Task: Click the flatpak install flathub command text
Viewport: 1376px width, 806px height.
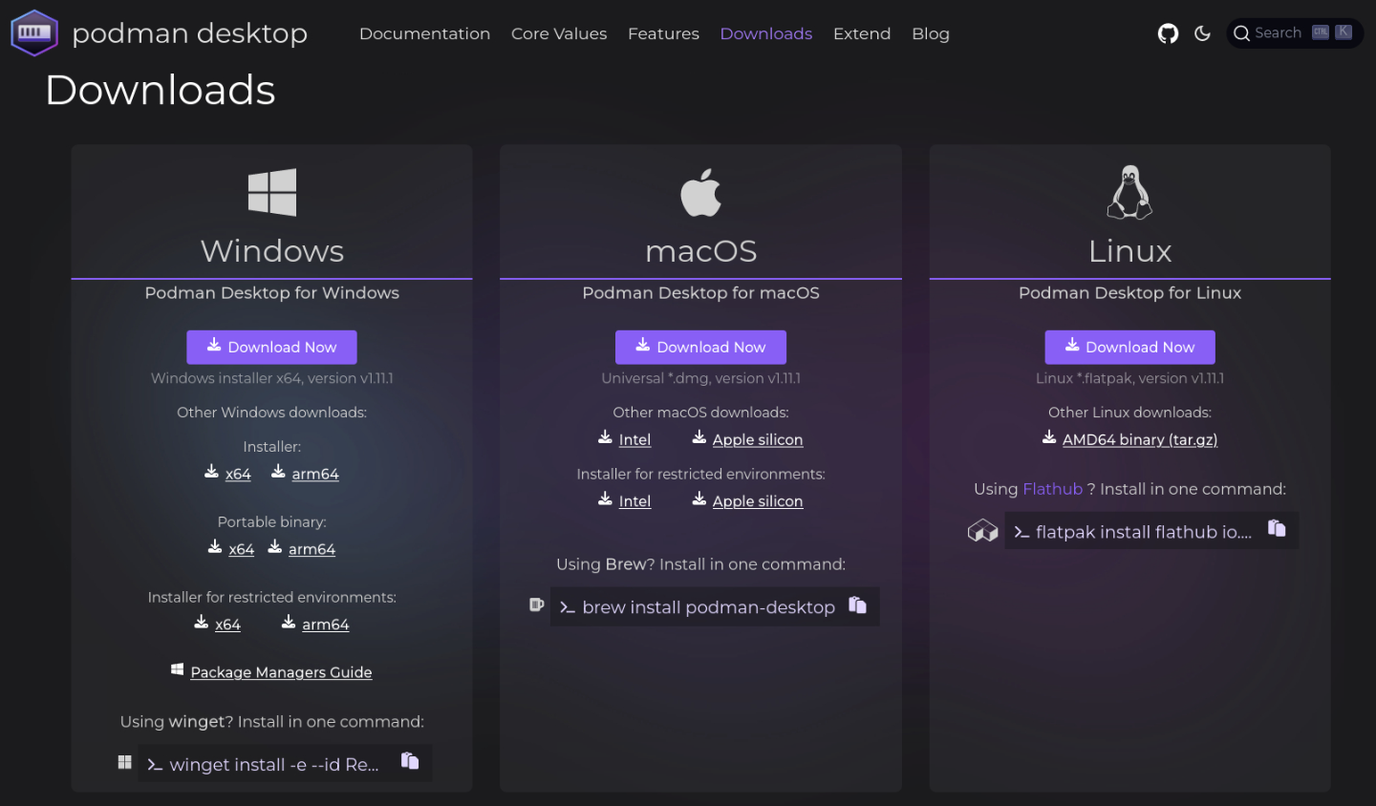Action: (x=1144, y=532)
